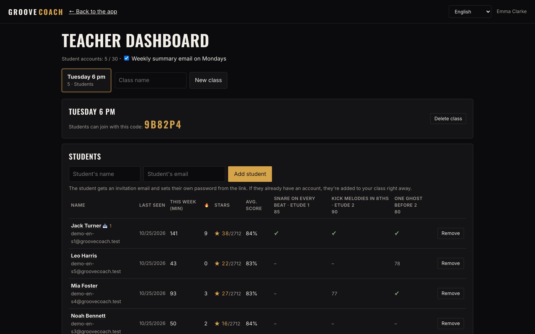Click the Avg. Score column header

point(254,205)
